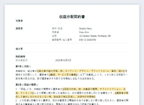
Task: Click the 協力者 party label
Action: [19, 49]
